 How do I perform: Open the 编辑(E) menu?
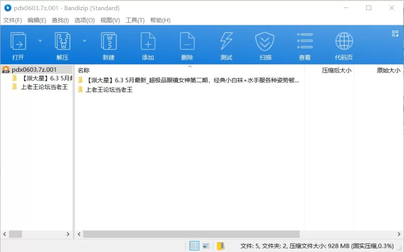point(37,20)
